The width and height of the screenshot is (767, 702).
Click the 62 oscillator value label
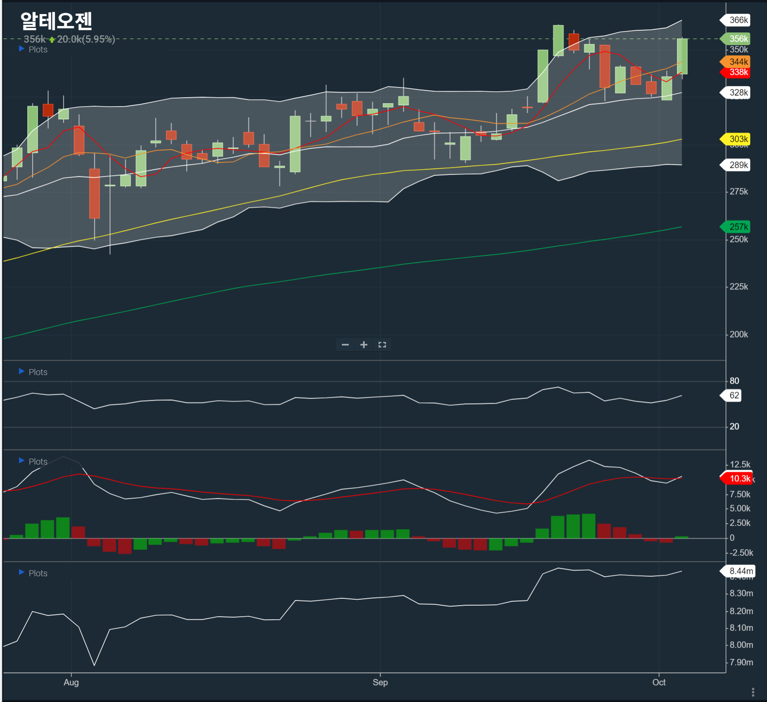point(733,395)
